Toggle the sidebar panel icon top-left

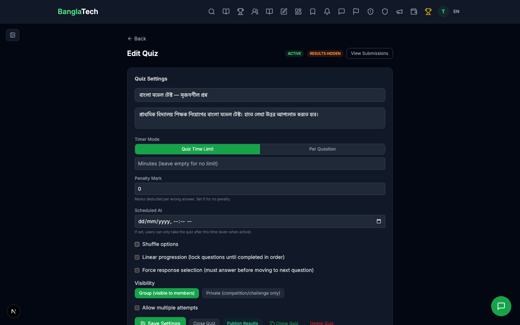click(x=13, y=35)
